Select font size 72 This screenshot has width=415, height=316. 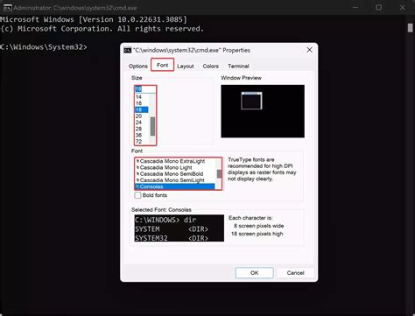tap(142, 142)
